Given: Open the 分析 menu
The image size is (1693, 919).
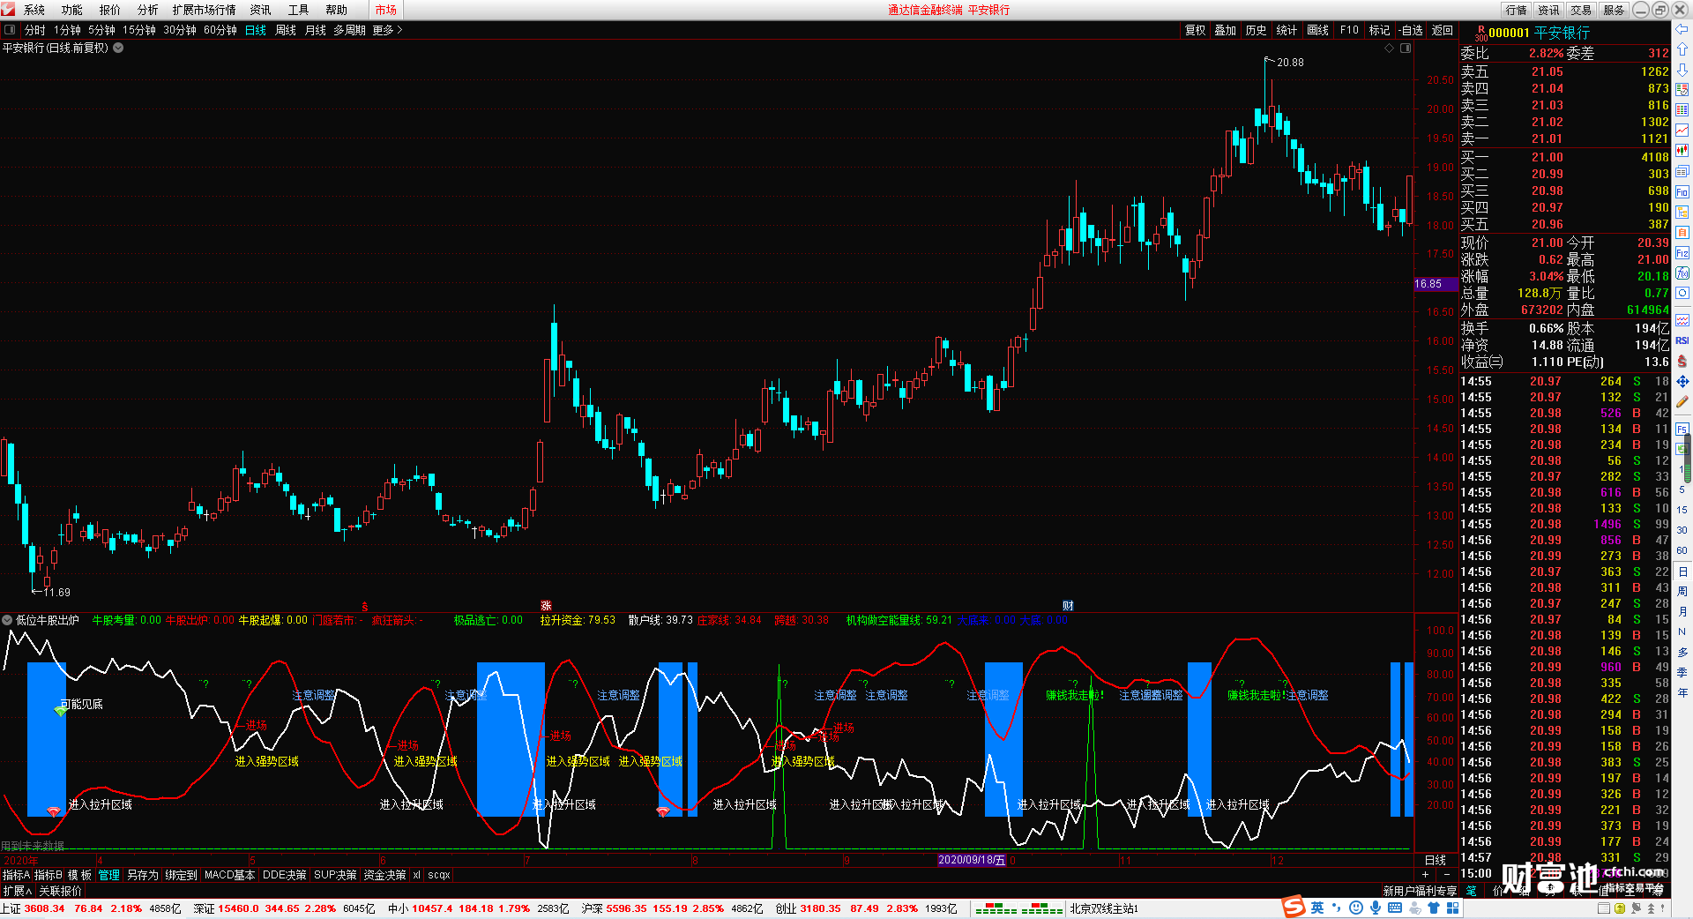Looking at the screenshot, I should (x=148, y=10).
